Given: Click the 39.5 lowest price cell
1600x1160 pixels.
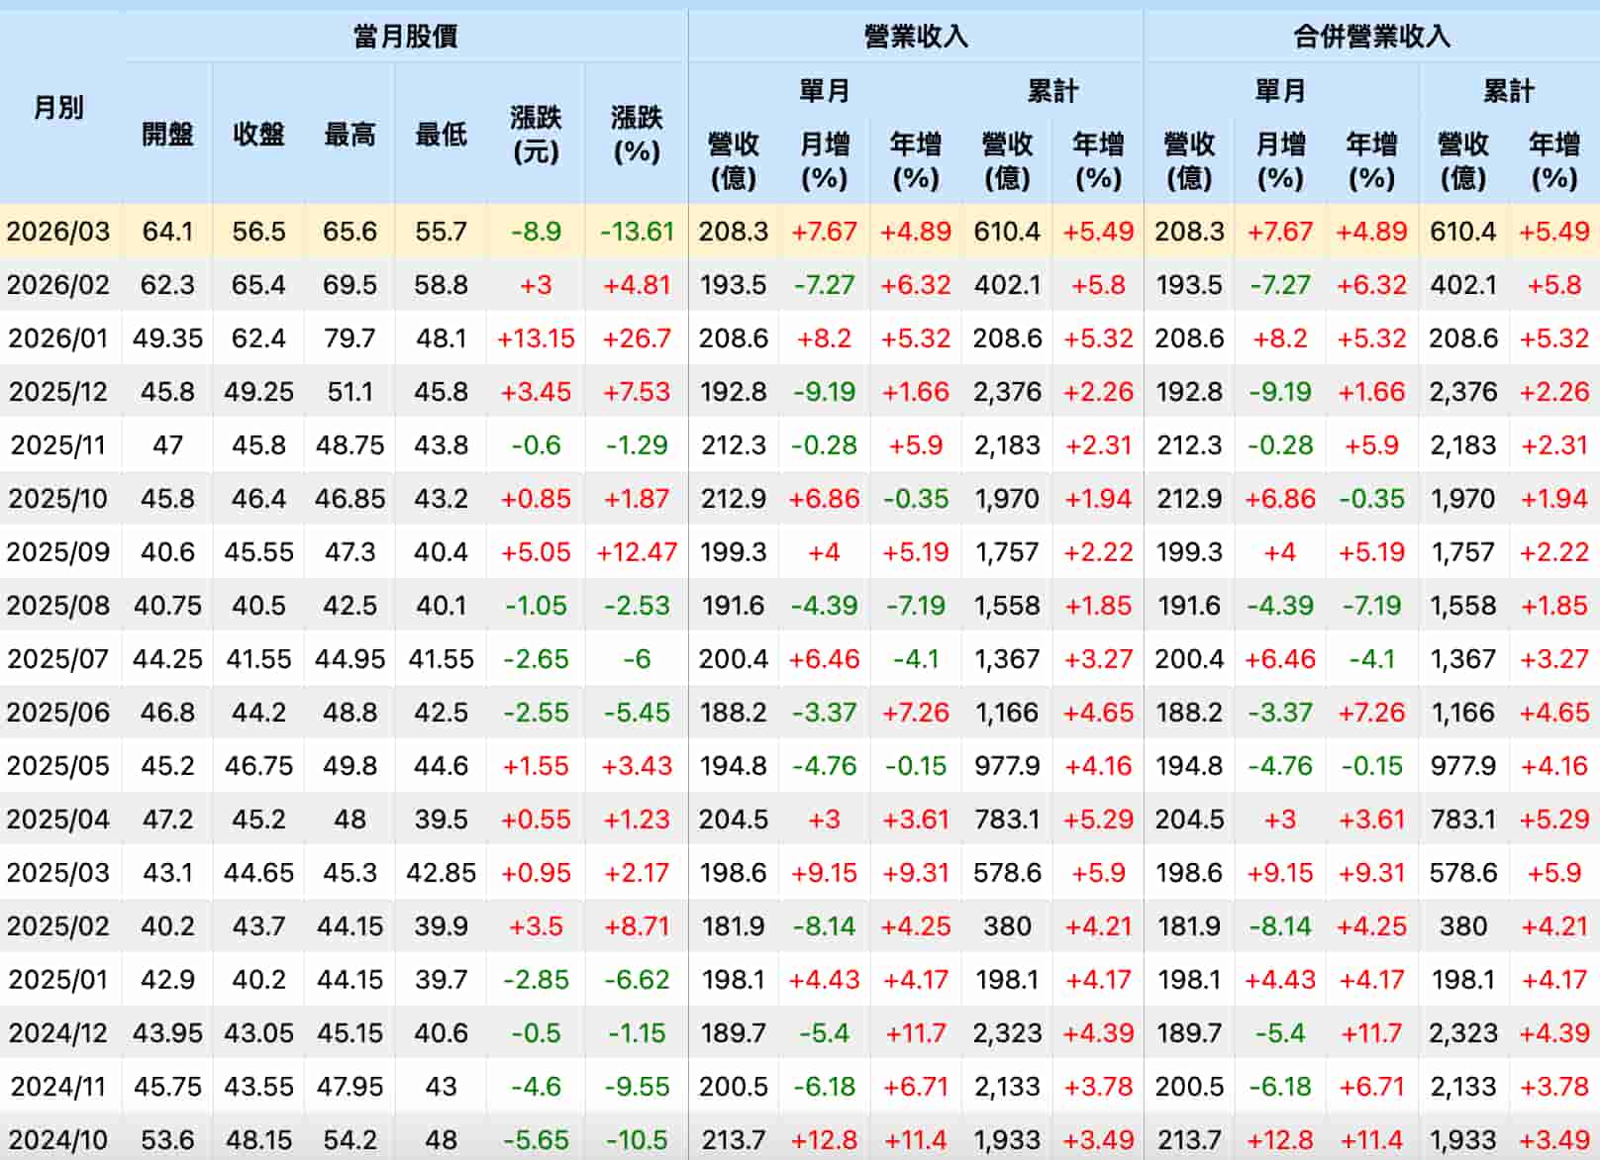Looking at the screenshot, I should pyautogui.click(x=441, y=820).
